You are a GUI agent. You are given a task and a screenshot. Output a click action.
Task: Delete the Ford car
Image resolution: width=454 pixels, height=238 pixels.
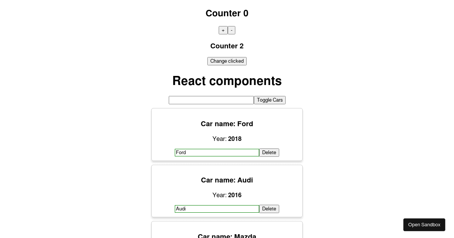269,153
